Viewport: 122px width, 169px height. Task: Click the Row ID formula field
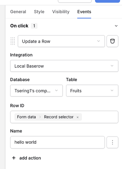point(64,117)
